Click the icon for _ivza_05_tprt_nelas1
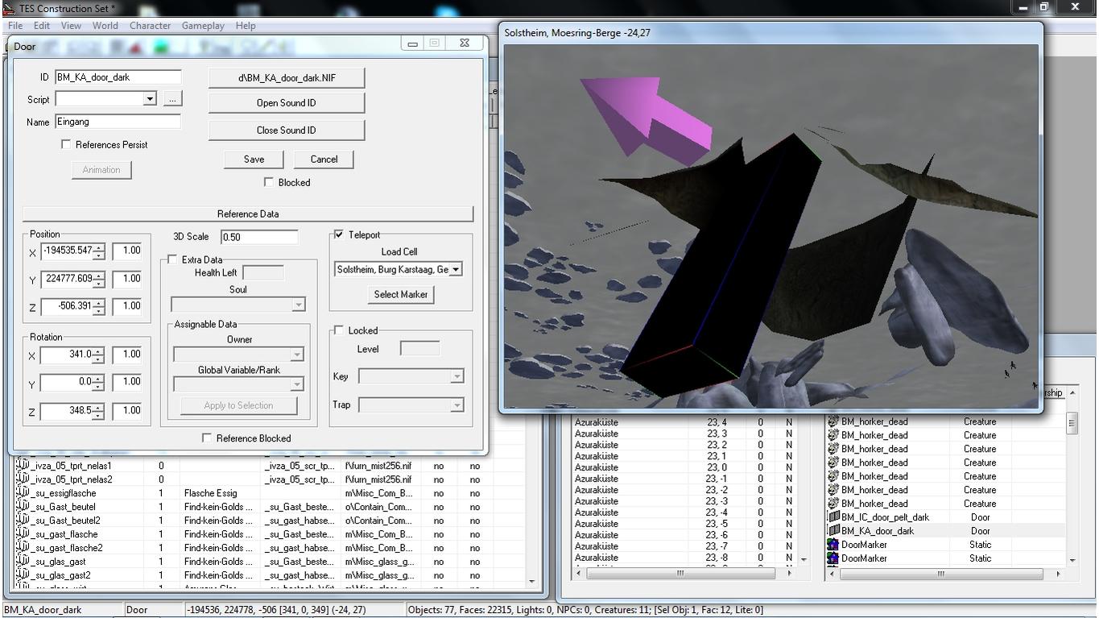Viewport: 1099px width, 618px height. 23,466
